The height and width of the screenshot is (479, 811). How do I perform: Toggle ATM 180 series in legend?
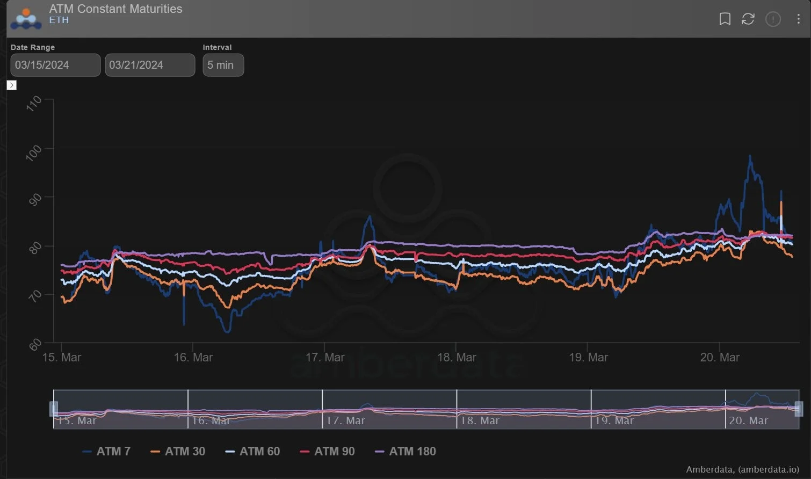click(x=405, y=452)
